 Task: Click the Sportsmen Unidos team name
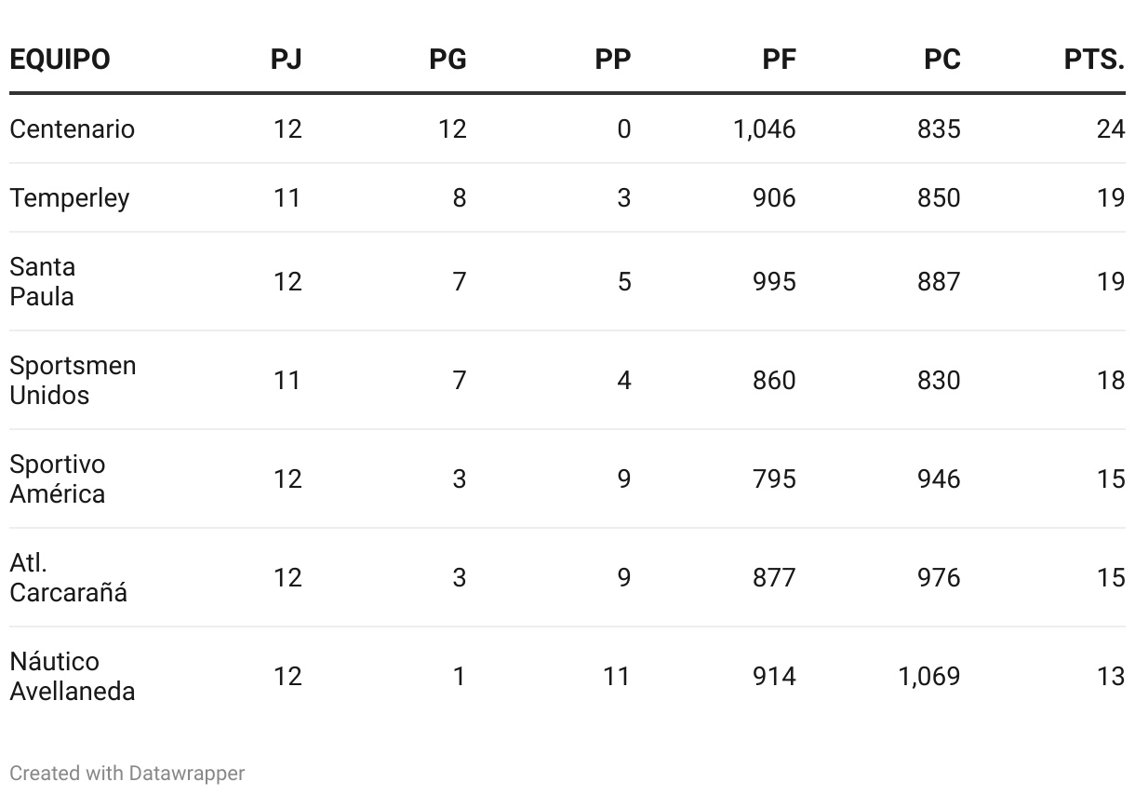point(73,380)
